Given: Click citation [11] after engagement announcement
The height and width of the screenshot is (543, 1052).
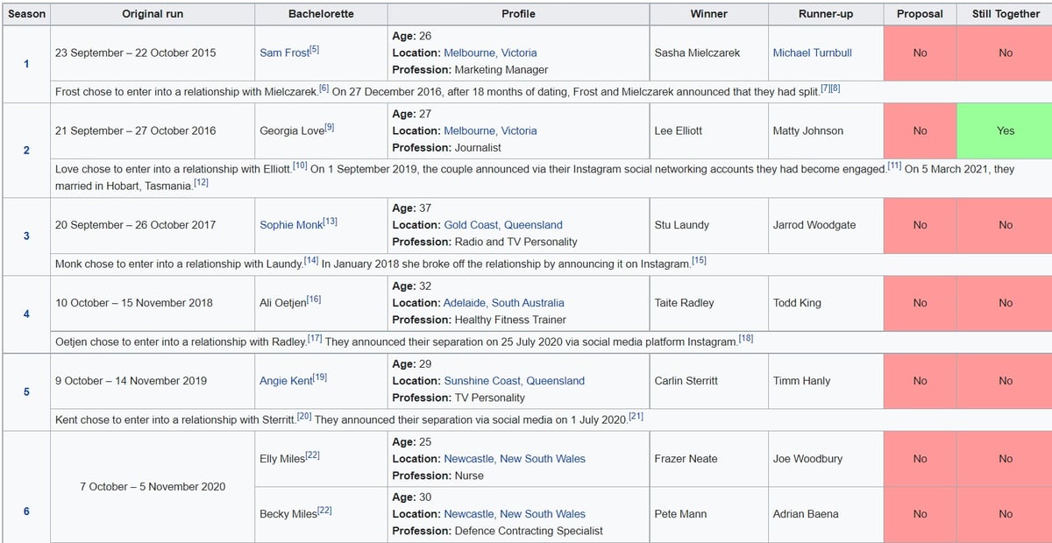Looking at the screenshot, I should pos(894,166).
